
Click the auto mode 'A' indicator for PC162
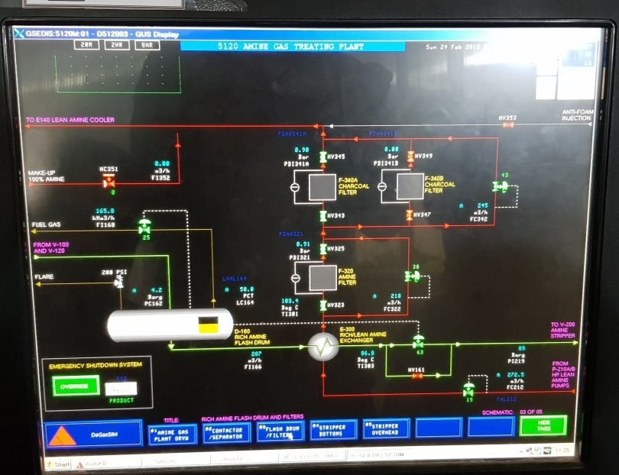[x=134, y=290]
